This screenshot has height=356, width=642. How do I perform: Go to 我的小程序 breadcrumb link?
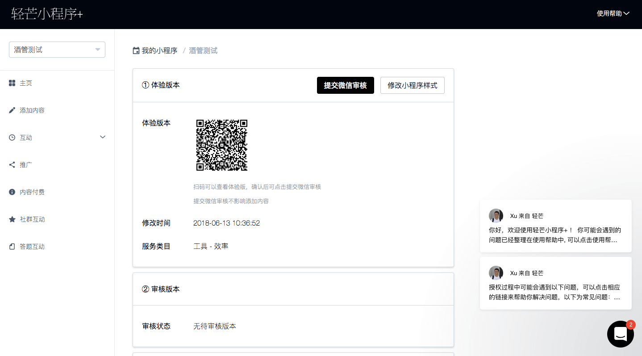(x=159, y=51)
